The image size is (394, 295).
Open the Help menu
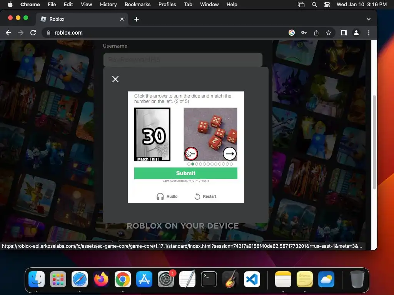click(232, 4)
